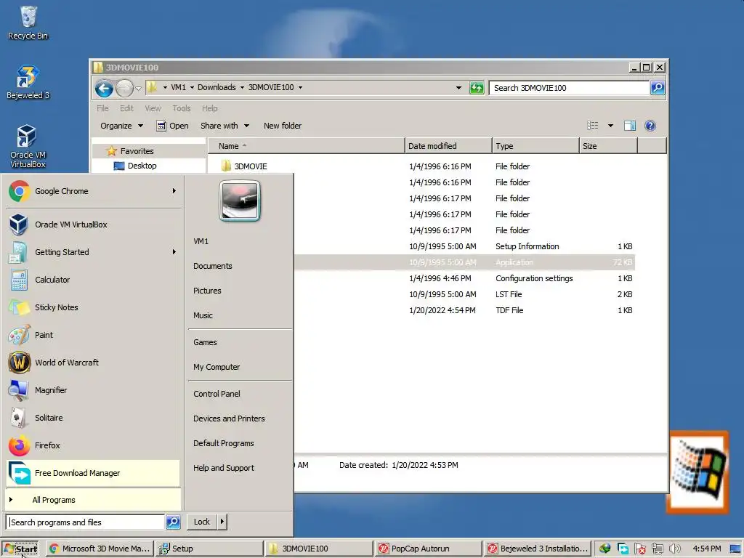
Task: Click Explorer Forward navigation button
Action: pyautogui.click(x=124, y=88)
